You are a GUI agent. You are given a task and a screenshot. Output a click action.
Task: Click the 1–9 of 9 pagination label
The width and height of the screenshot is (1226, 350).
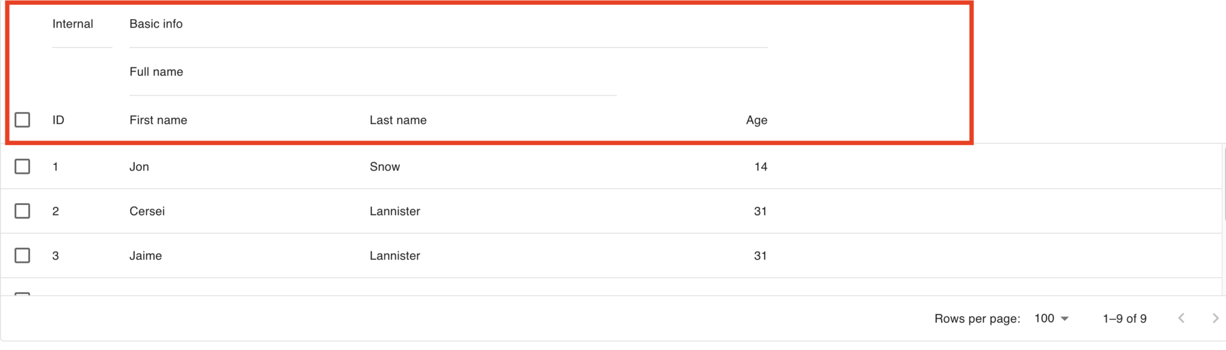(x=1124, y=318)
